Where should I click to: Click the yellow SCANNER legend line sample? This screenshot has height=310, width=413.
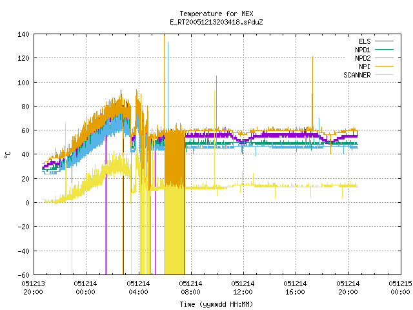pos(384,75)
